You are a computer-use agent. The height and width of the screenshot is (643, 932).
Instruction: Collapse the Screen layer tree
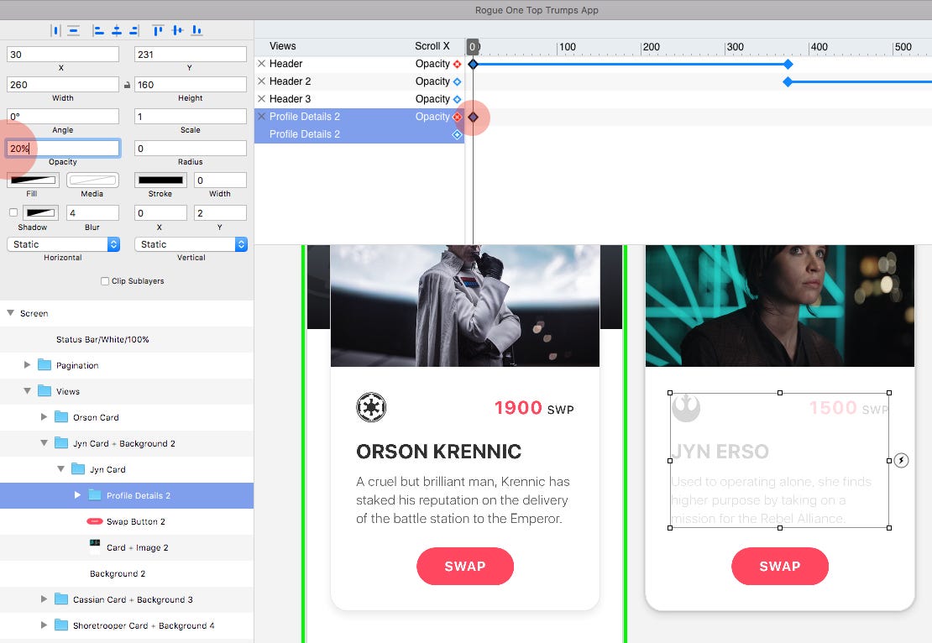tap(10, 312)
